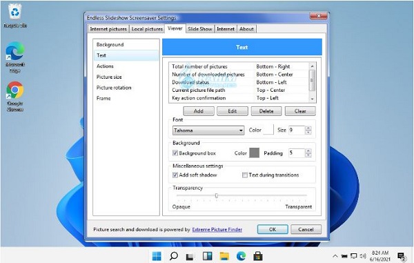Select Text in the left list
414x263 pixels.
pyautogui.click(x=126, y=55)
